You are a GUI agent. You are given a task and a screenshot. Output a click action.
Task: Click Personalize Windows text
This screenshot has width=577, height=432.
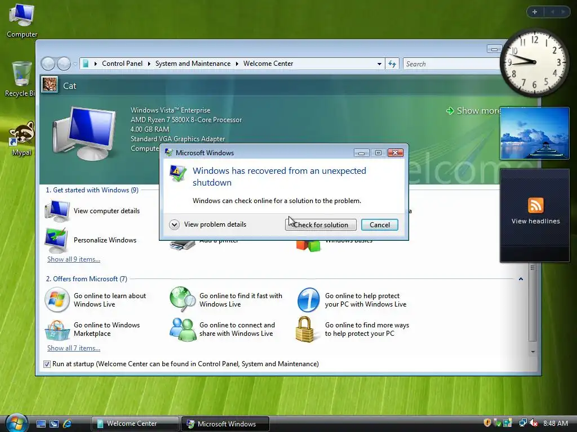pyautogui.click(x=105, y=240)
